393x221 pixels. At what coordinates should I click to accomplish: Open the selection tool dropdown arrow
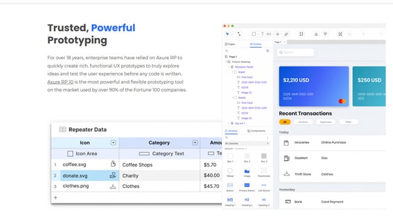[x=232, y=34]
